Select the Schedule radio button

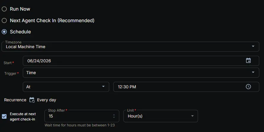[x=4, y=32]
